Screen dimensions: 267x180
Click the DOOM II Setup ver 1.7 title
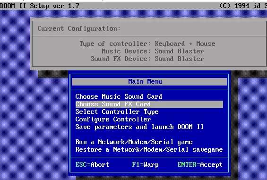tap(40, 6)
